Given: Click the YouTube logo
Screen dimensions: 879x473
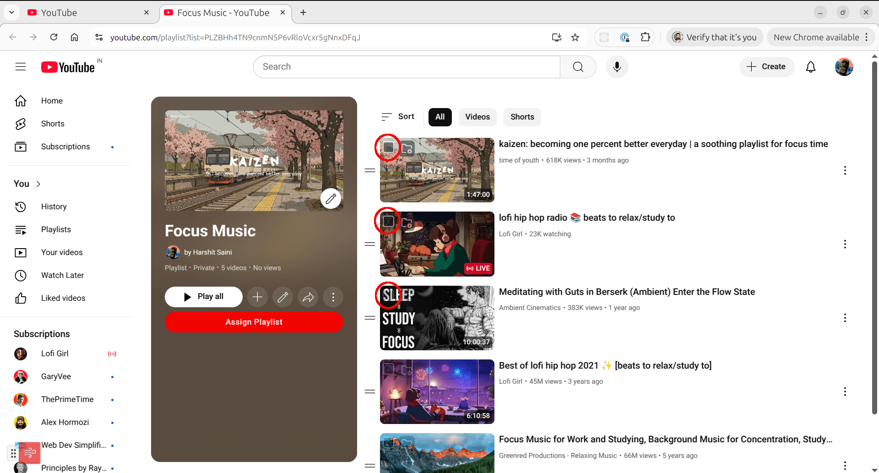Looking at the screenshot, I should point(68,67).
